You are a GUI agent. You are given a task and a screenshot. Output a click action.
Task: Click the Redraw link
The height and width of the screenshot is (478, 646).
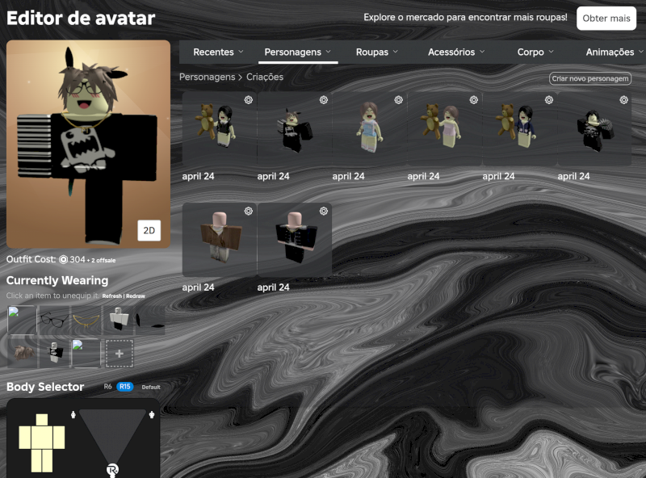tap(136, 296)
